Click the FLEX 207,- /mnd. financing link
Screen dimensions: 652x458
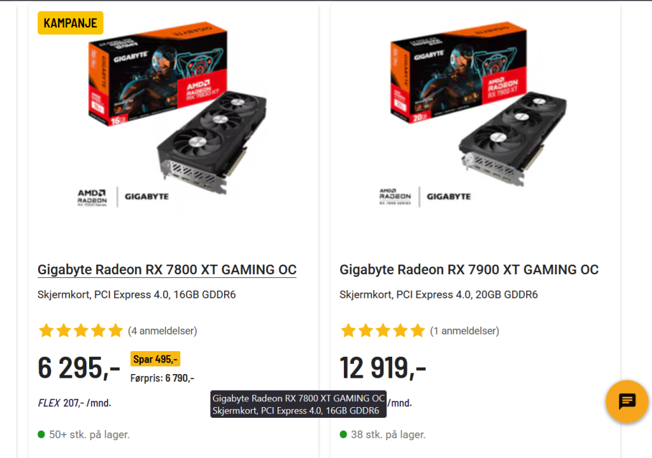point(74,403)
